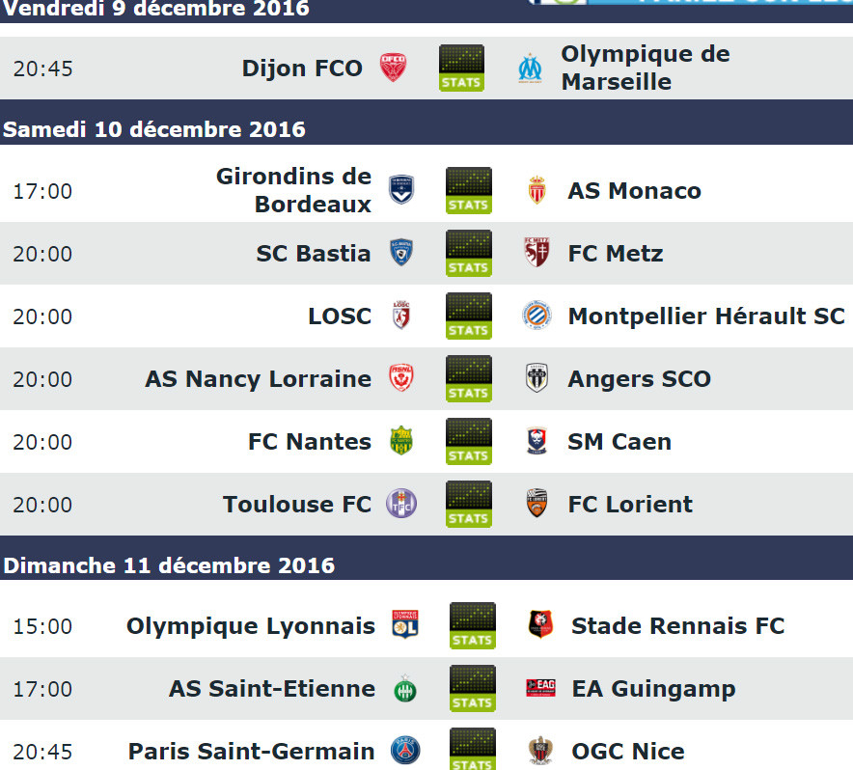Open STATS icon for Dijon FCO match
This screenshot has height=770, width=853.
461,68
